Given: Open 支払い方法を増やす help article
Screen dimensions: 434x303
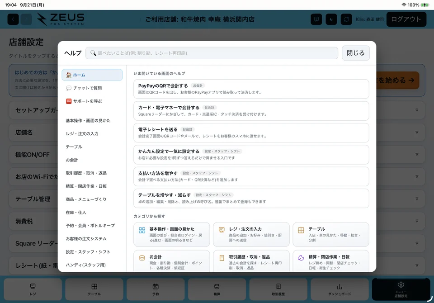Looking at the screenshot, I should [251, 176].
